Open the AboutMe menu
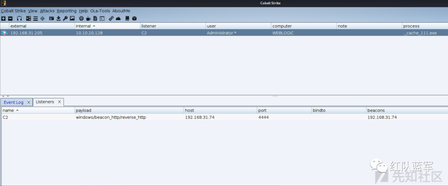Screen dimensions: 448x186 (121, 11)
